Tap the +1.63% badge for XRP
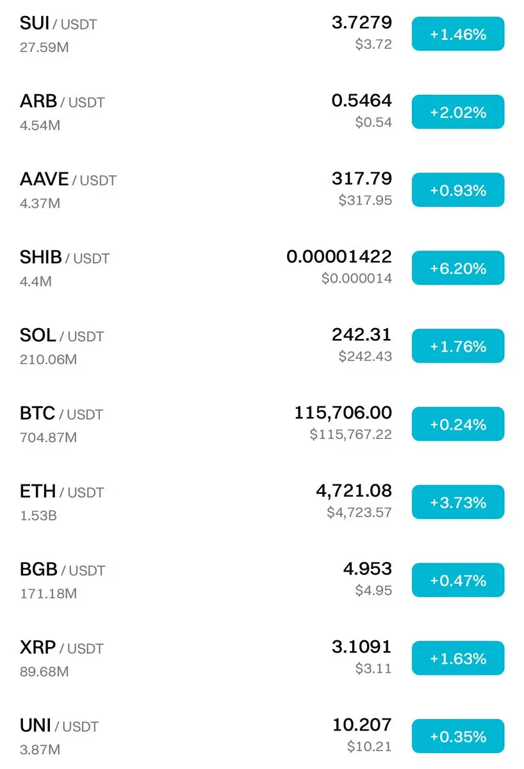 (x=458, y=658)
